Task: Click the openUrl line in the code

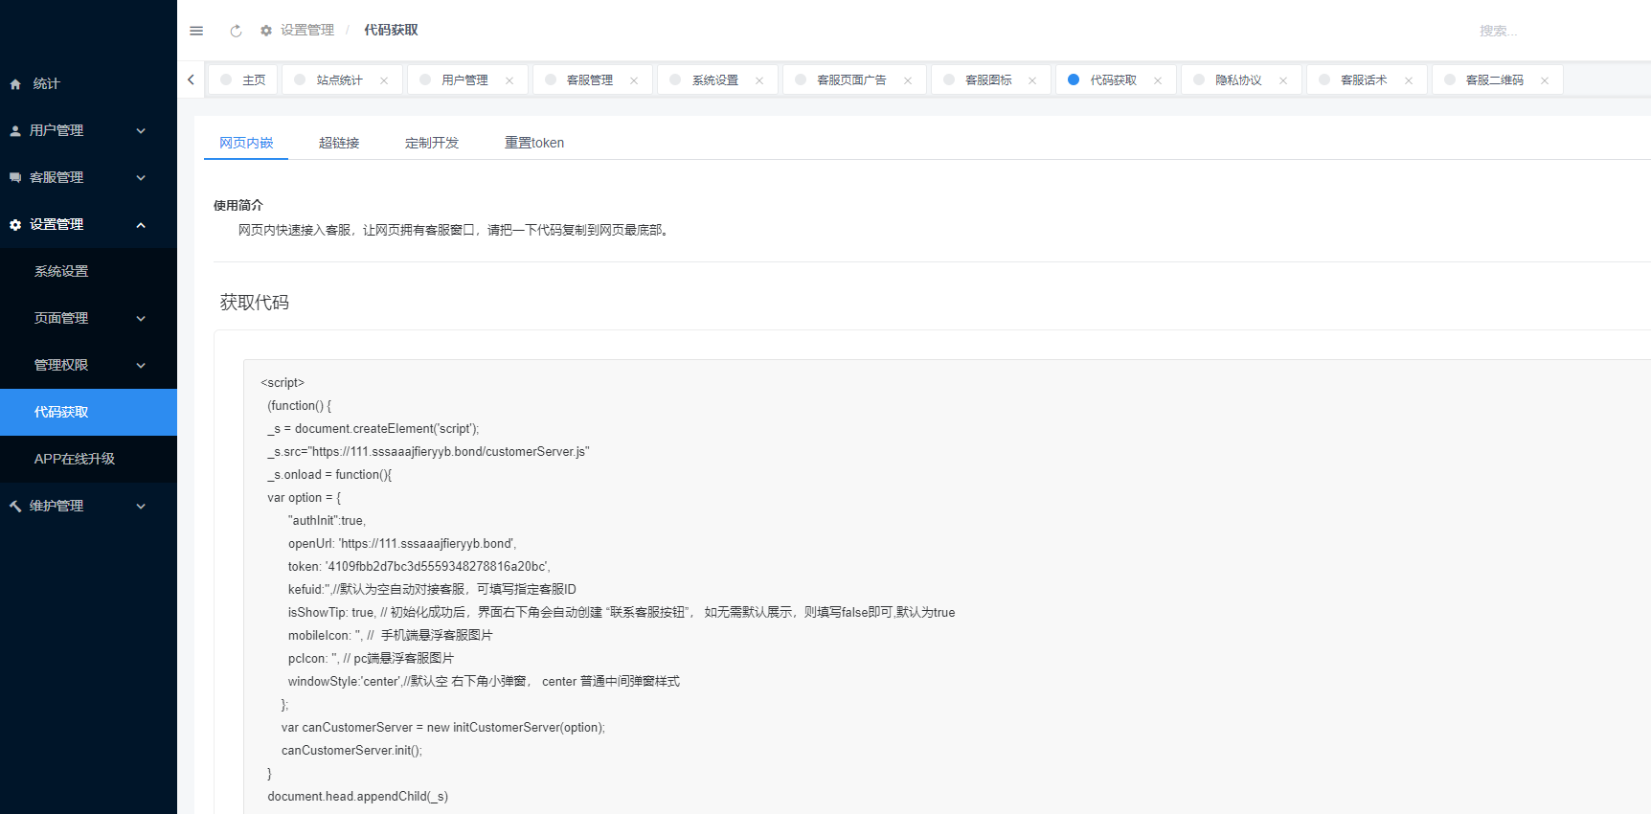Action: tap(402, 544)
